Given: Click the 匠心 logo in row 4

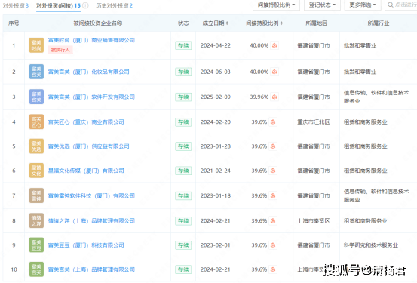Looking at the screenshot, I should [36, 122].
